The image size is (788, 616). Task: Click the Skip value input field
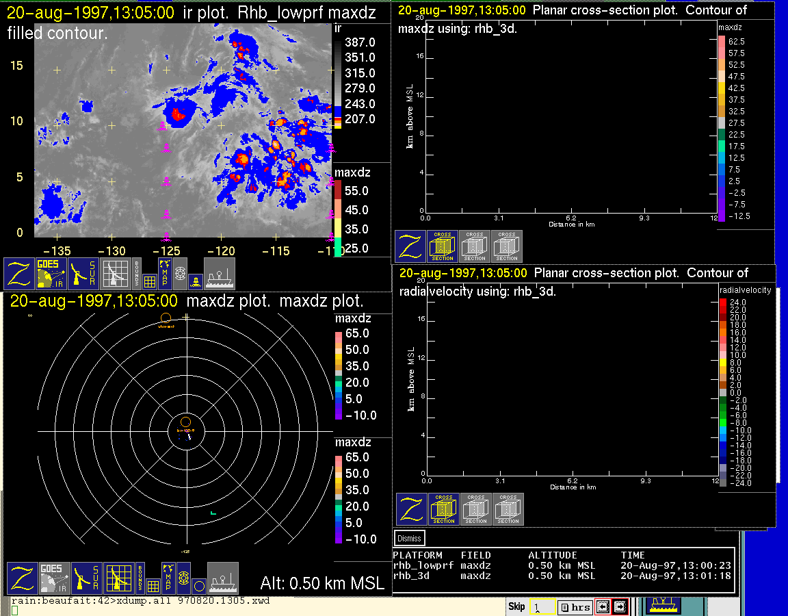[x=541, y=607]
